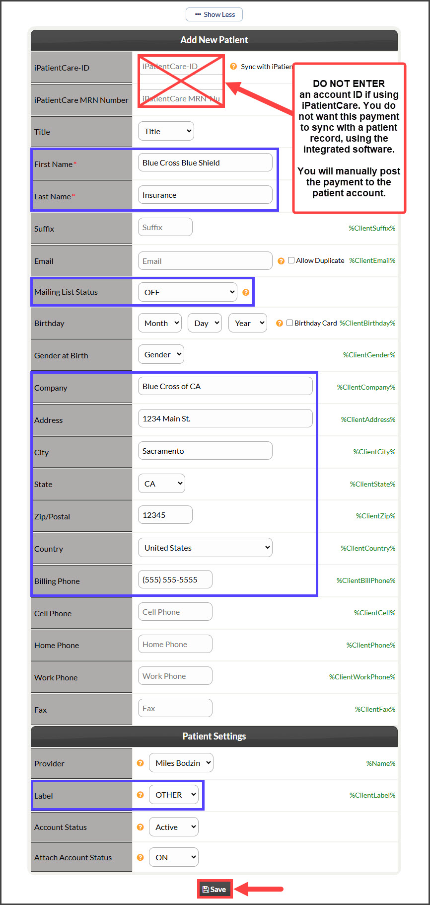Image resolution: width=430 pixels, height=905 pixels.
Task: Check the Birthday Card checkbox
Action: point(290,323)
